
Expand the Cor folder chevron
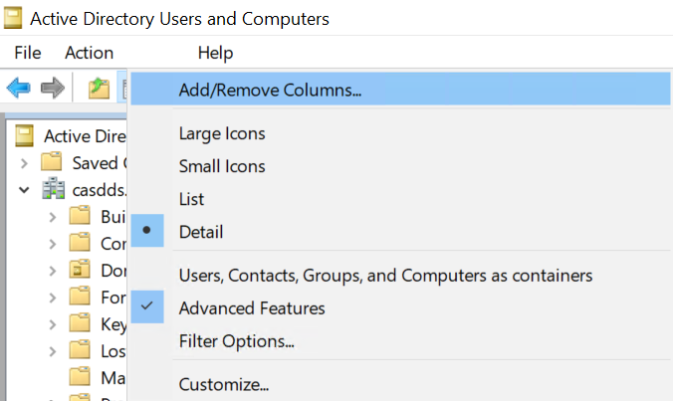53,244
